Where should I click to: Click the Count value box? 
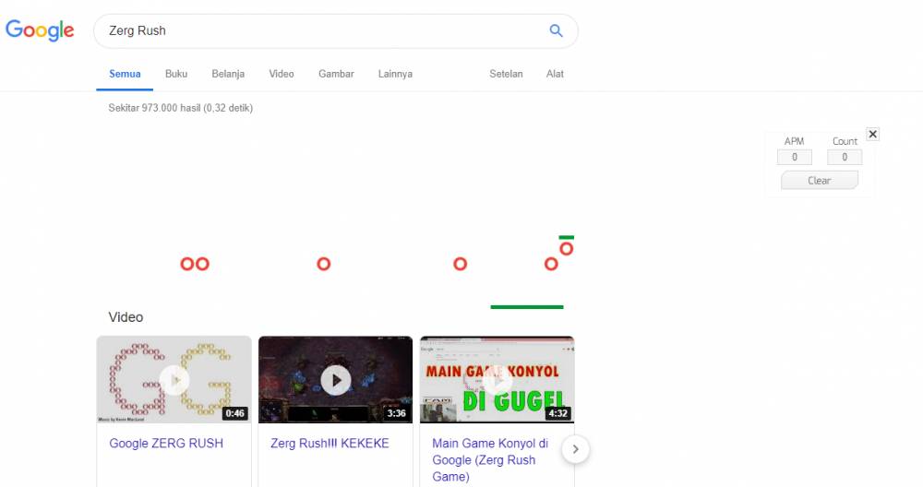tap(845, 157)
